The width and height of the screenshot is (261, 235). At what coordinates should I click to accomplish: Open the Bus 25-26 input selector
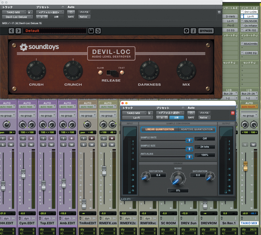point(249,94)
